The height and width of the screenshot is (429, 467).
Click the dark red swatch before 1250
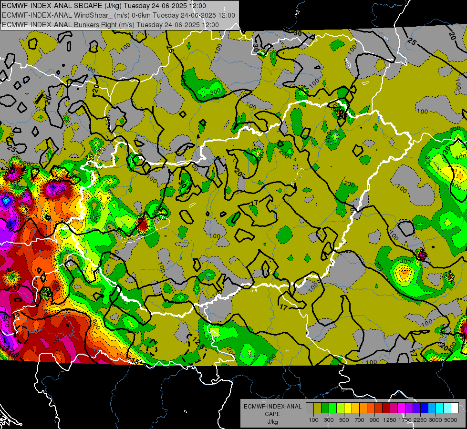pyautogui.click(x=386, y=408)
